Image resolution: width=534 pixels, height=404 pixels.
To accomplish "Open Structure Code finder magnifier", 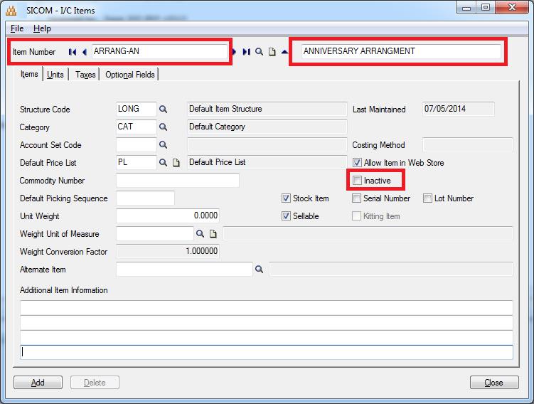I will pyautogui.click(x=163, y=109).
